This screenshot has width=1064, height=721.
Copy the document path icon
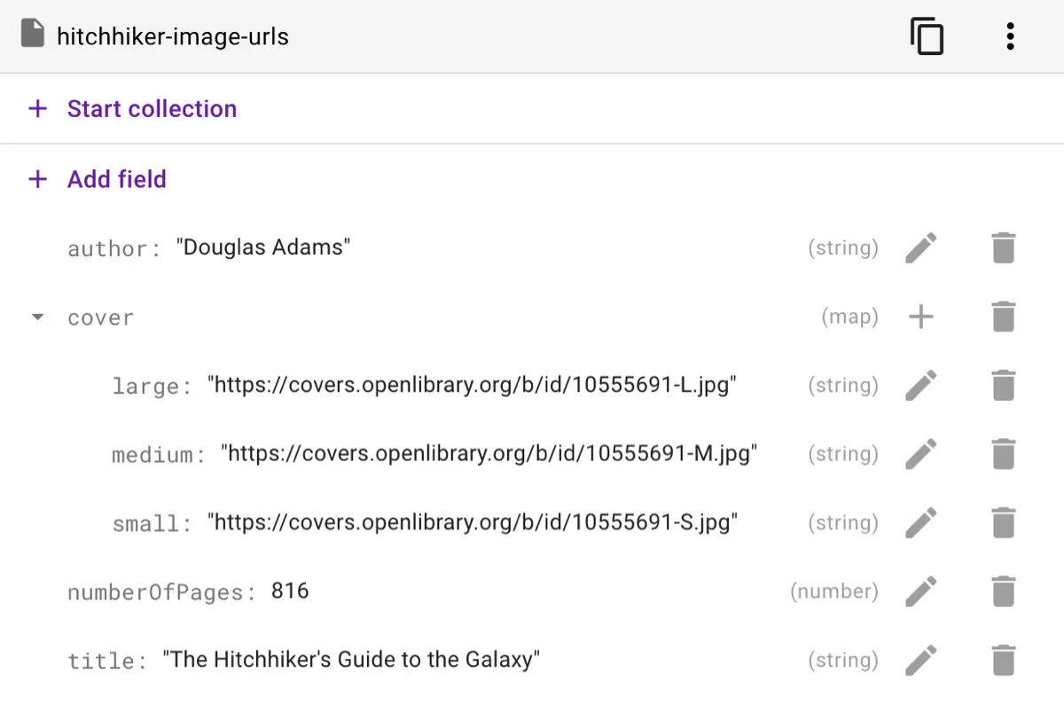(x=927, y=36)
